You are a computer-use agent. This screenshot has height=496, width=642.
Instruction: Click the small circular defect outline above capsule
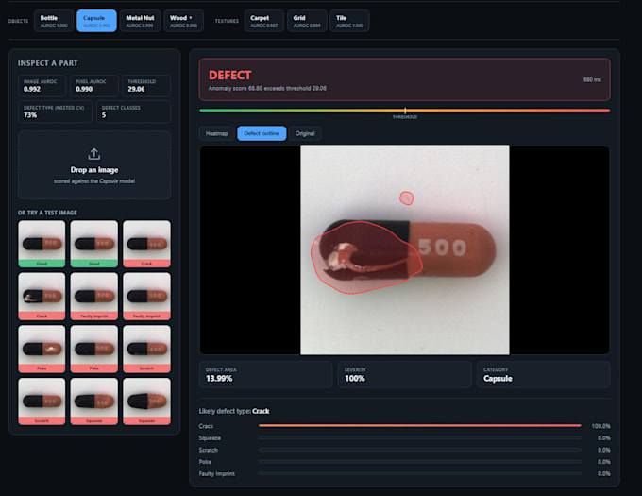point(407,198)
